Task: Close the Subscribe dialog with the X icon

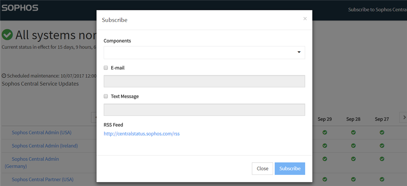Action: pos(305,19)
